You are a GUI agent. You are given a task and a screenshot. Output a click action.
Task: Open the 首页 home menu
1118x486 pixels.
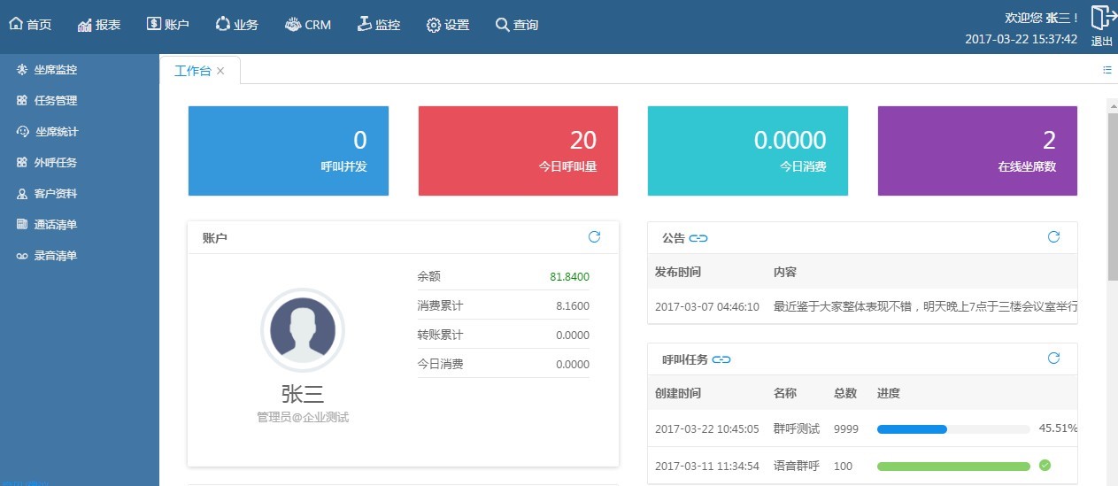pyautogui.click(x=30, y=25)
